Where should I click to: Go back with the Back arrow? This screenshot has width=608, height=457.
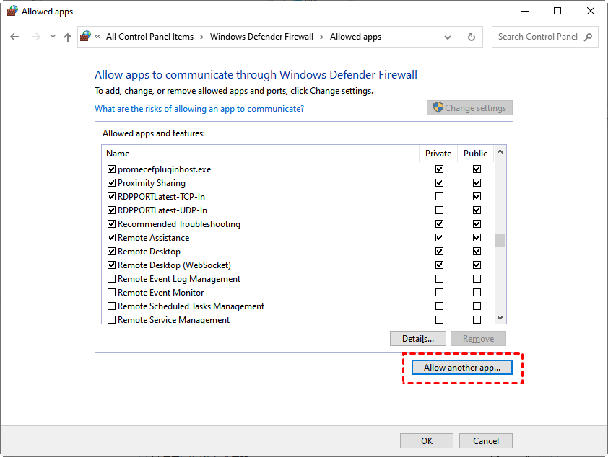pos(14,37)
